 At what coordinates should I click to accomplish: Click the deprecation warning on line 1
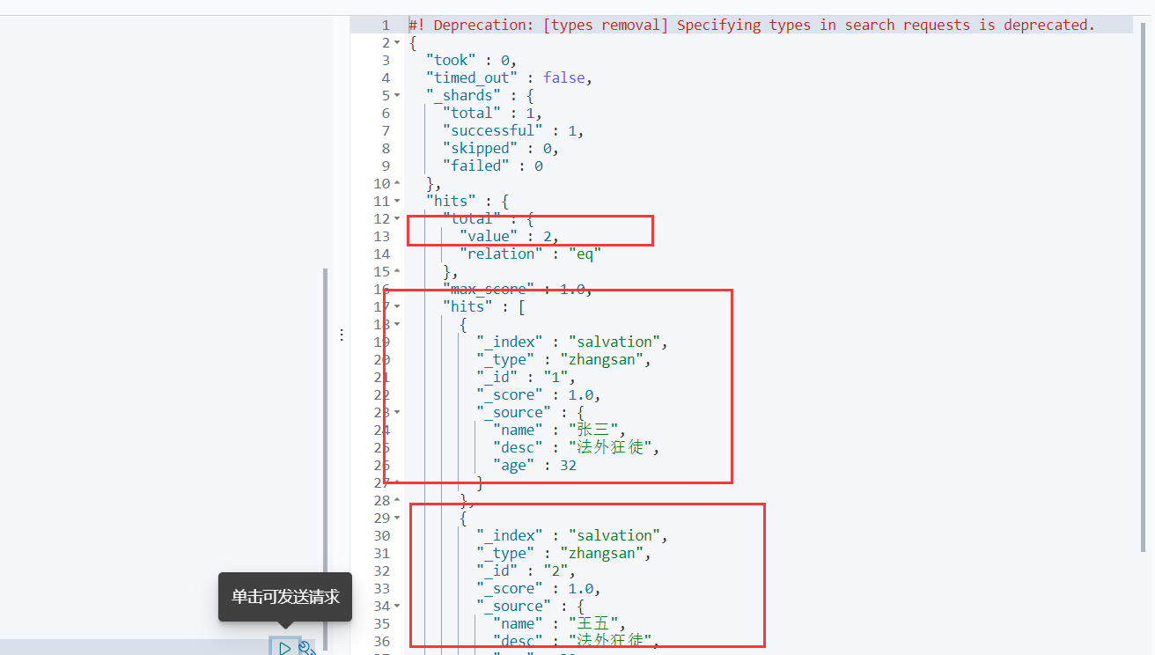tap(752, 25)
